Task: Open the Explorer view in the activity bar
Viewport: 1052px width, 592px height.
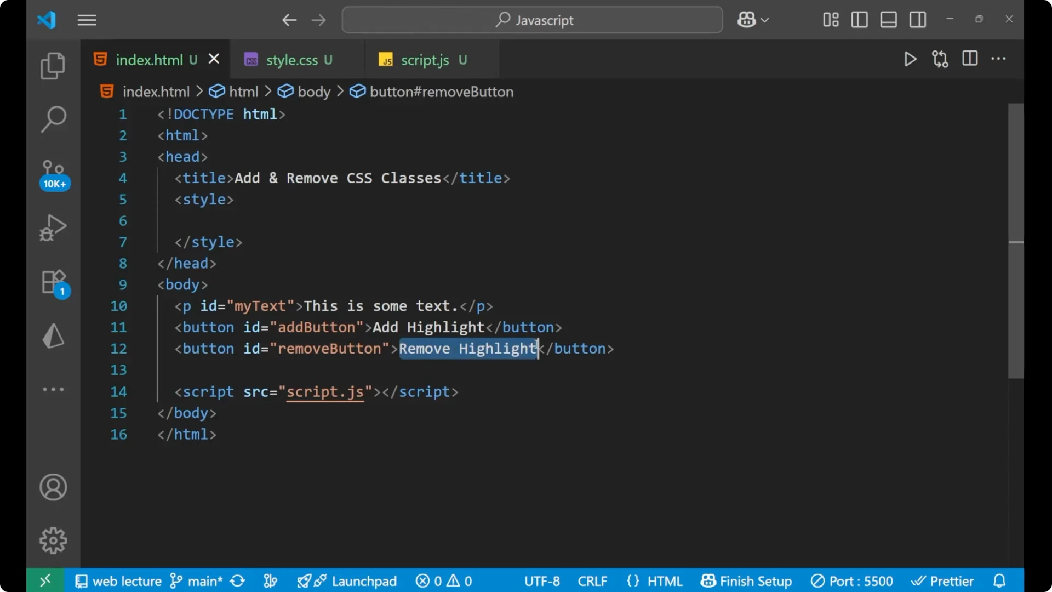Action: (53, 65)
